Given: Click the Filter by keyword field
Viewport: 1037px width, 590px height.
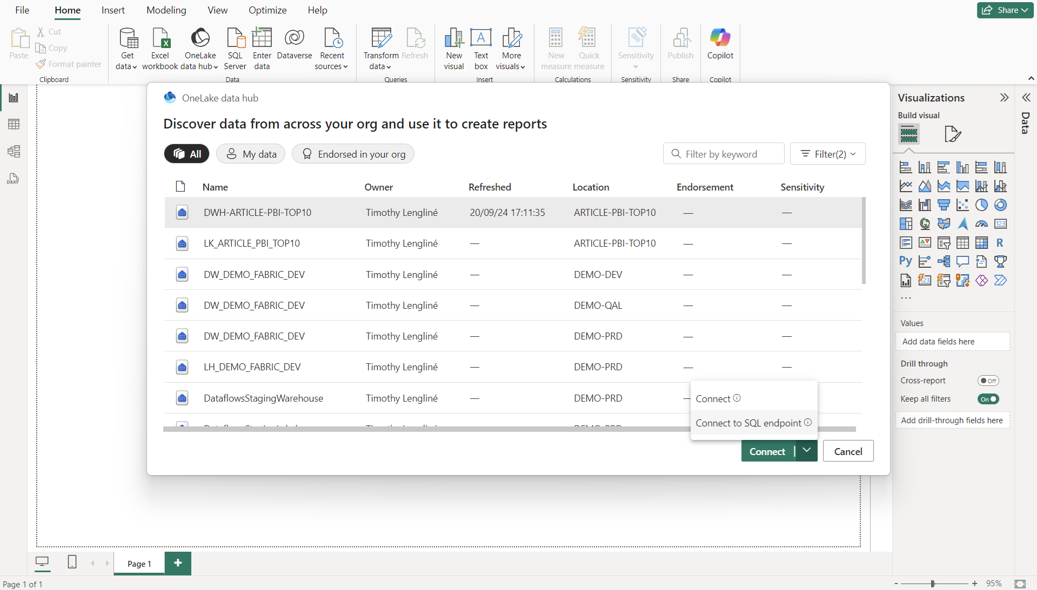Looking at the screenshot, I should click(724, 154).
